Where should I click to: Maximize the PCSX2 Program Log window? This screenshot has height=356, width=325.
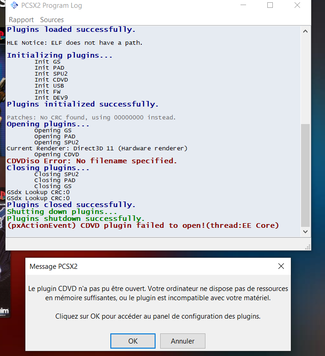click(270, 5)
